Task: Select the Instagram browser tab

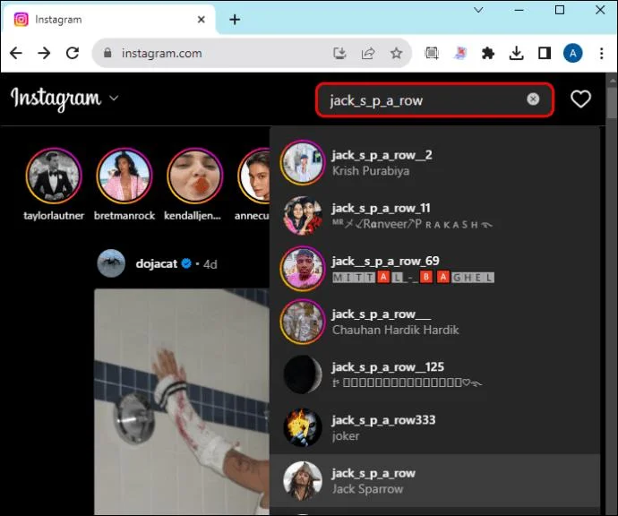Action: tap(108, 20)
